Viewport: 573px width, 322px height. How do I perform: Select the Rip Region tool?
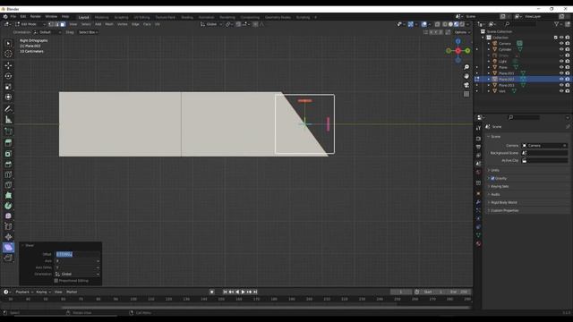[x=8, y=258]
